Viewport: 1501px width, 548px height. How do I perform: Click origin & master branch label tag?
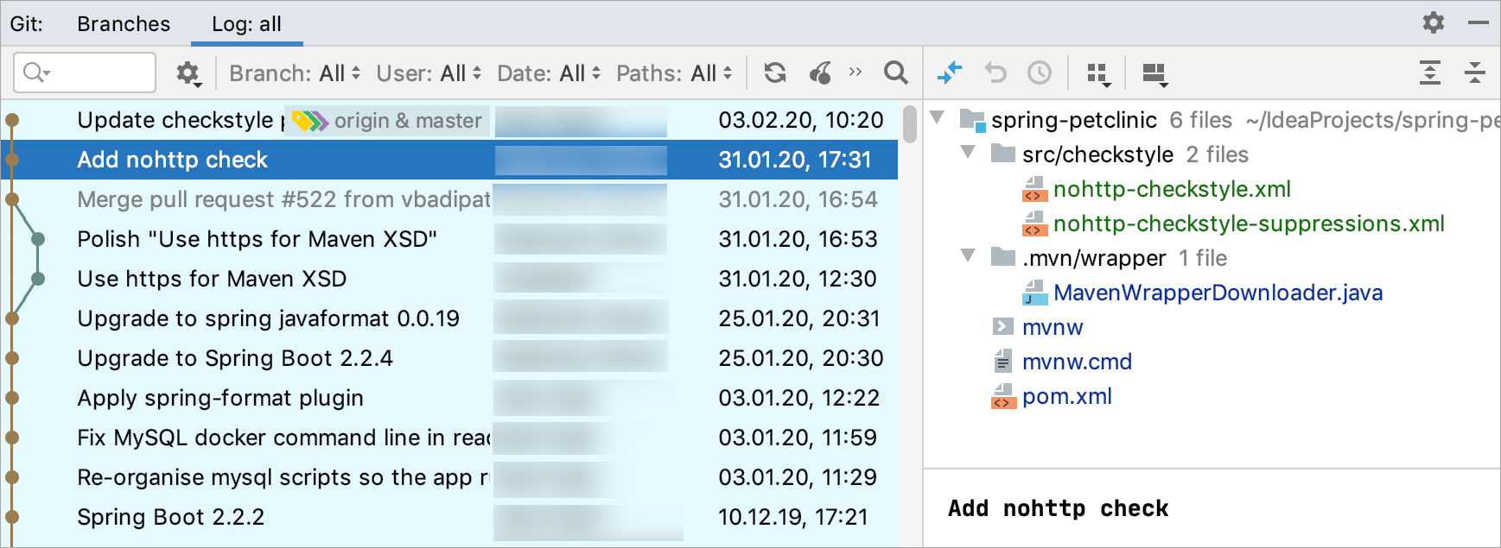pos(387,121)
